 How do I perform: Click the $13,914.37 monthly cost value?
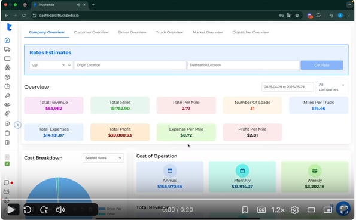pyautogui.click(x=242, y=187)
